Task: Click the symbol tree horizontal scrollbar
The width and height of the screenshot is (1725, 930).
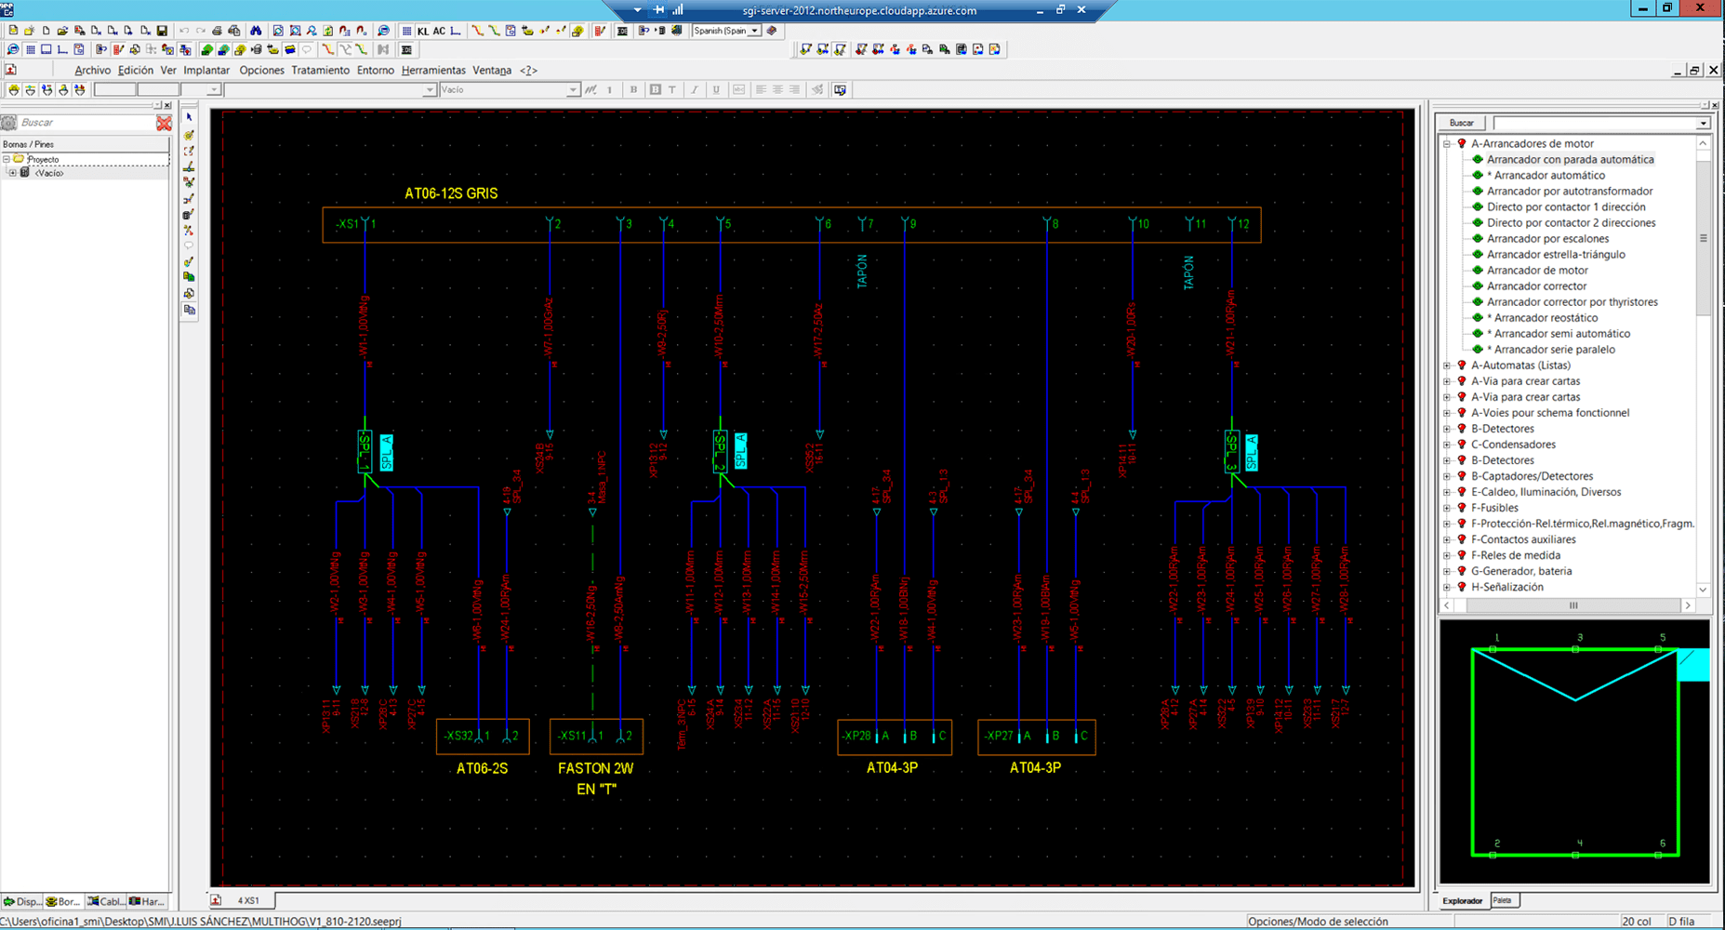Action: tap(1573, 604)
